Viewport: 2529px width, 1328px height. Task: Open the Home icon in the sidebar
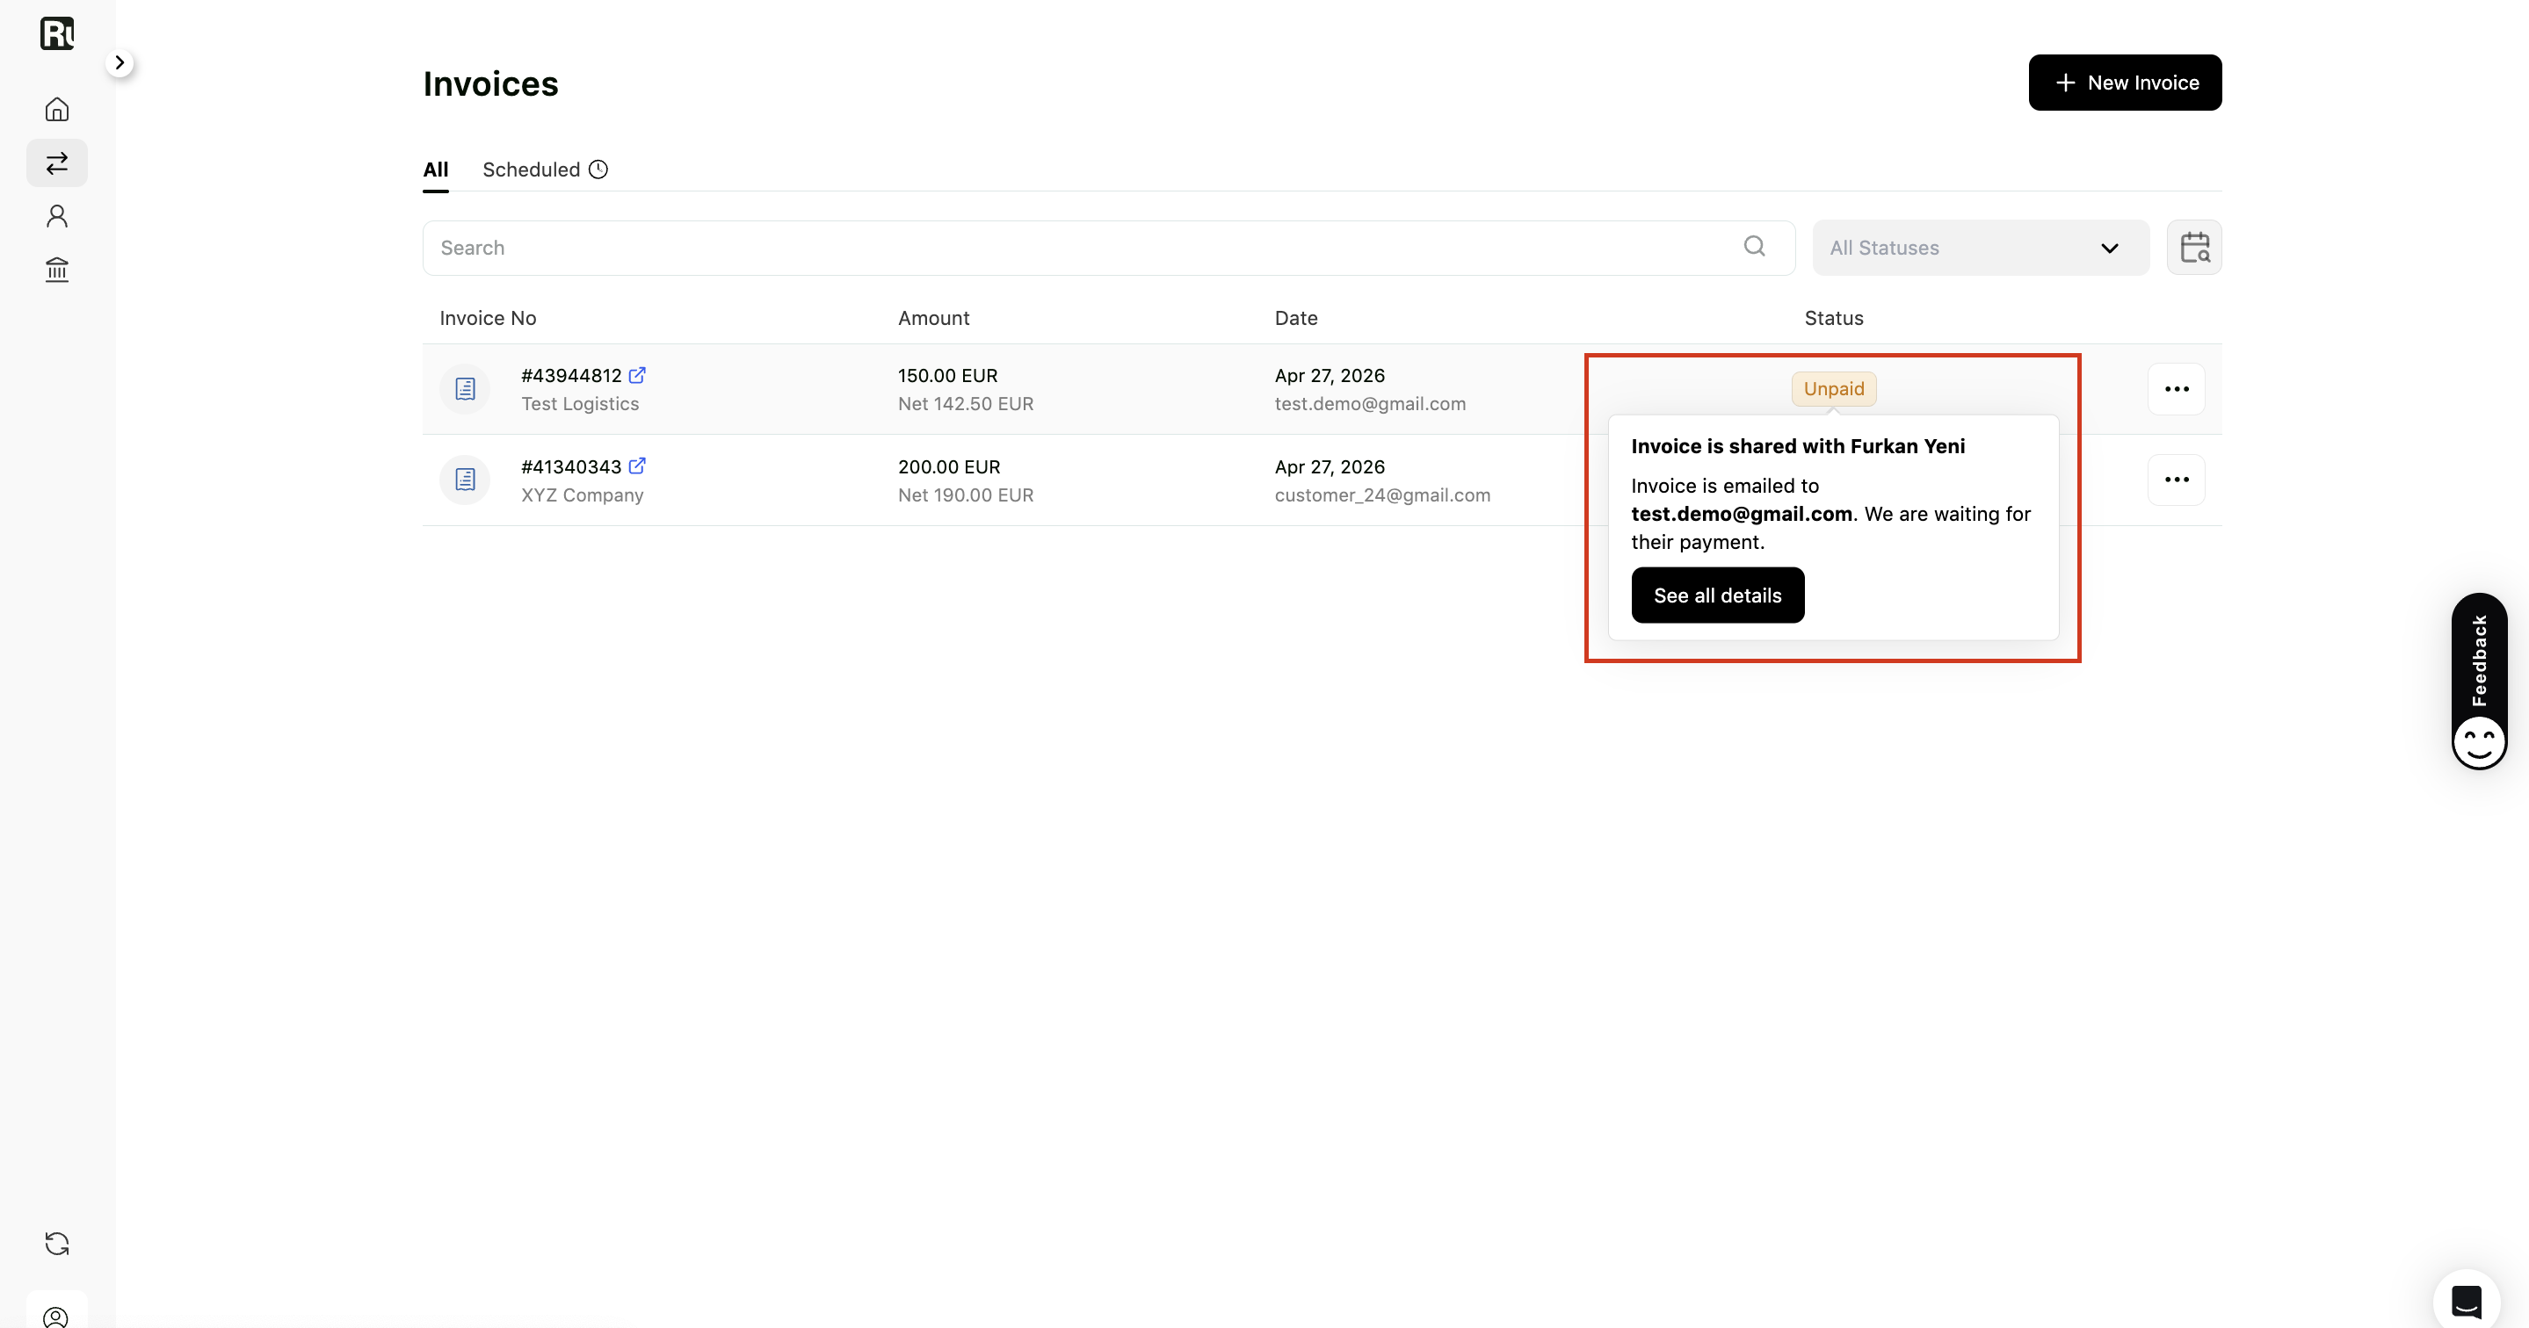pos(57,109)
